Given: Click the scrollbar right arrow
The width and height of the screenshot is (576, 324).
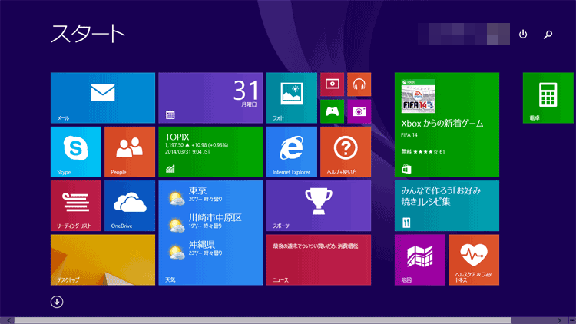Looking at the screenshot, I should pyautogui.click(x=559, y=321).
